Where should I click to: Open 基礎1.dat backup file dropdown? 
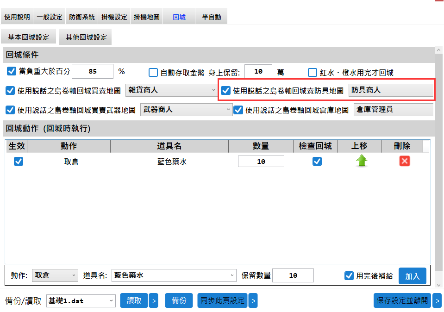(81, 300)
